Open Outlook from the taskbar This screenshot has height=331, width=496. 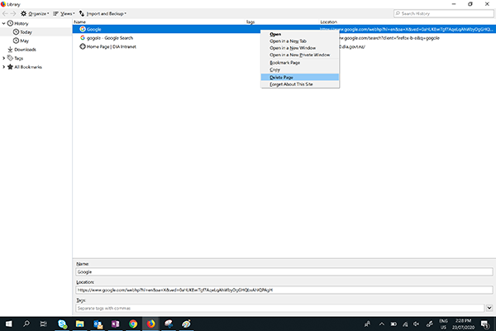pos(98,324)
